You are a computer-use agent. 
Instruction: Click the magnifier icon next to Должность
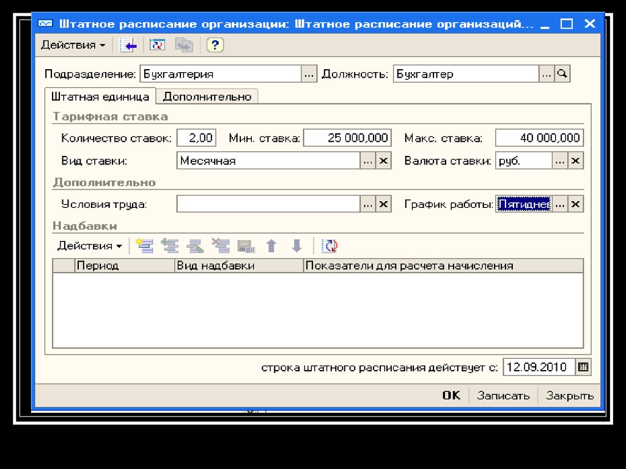point(562,74)
